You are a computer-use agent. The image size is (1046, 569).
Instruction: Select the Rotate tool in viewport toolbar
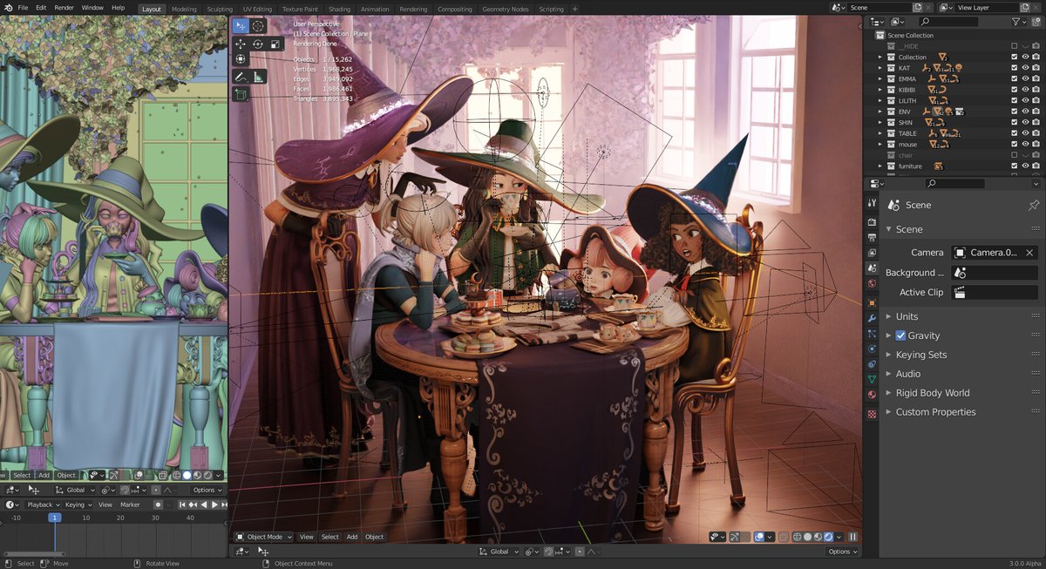pos(258,43)
